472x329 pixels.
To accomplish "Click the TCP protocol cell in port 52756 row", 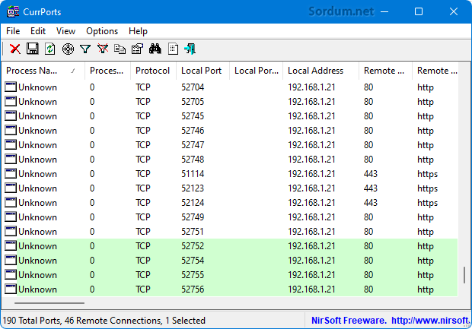I will [142, 289].
